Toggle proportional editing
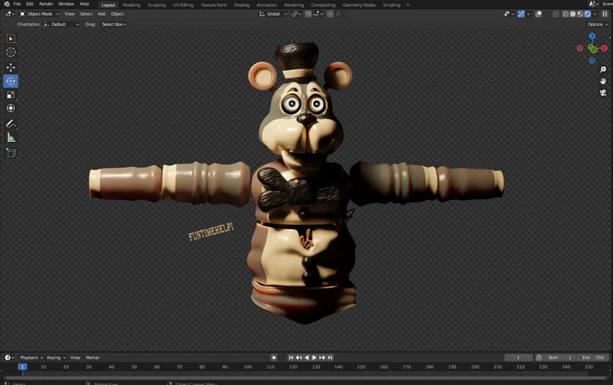 coord(330,14)
